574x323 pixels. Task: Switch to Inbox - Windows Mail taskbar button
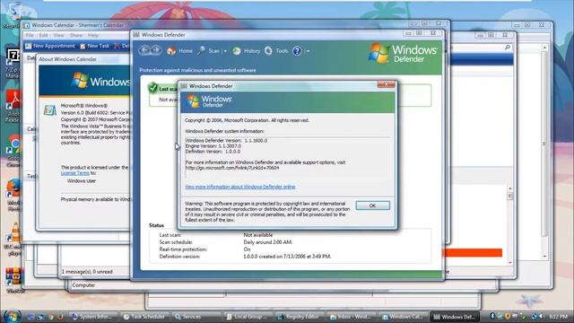351,317
